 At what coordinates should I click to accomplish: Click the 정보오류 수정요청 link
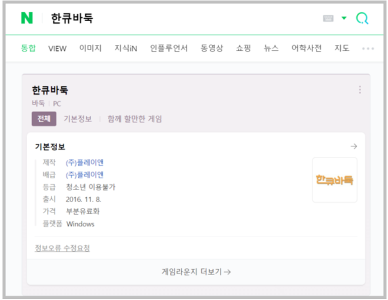pos(62,248)
